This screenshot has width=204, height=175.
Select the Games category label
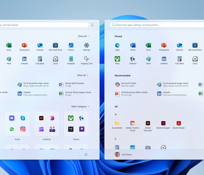click(x=76, y=139)
